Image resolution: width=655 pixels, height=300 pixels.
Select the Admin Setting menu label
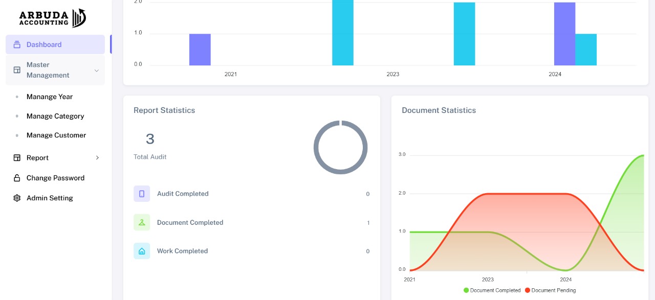[x=50, y=198]
